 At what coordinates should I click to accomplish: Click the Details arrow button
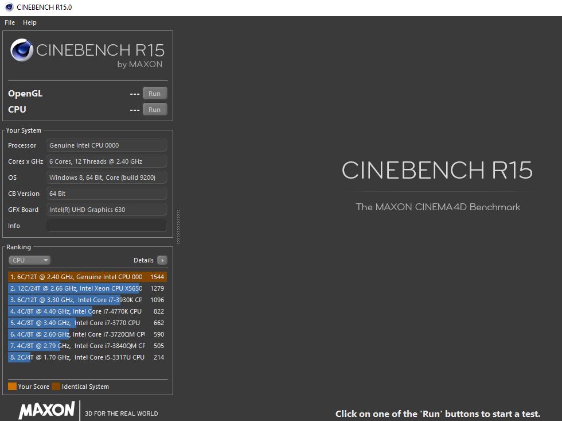[162, 260]
